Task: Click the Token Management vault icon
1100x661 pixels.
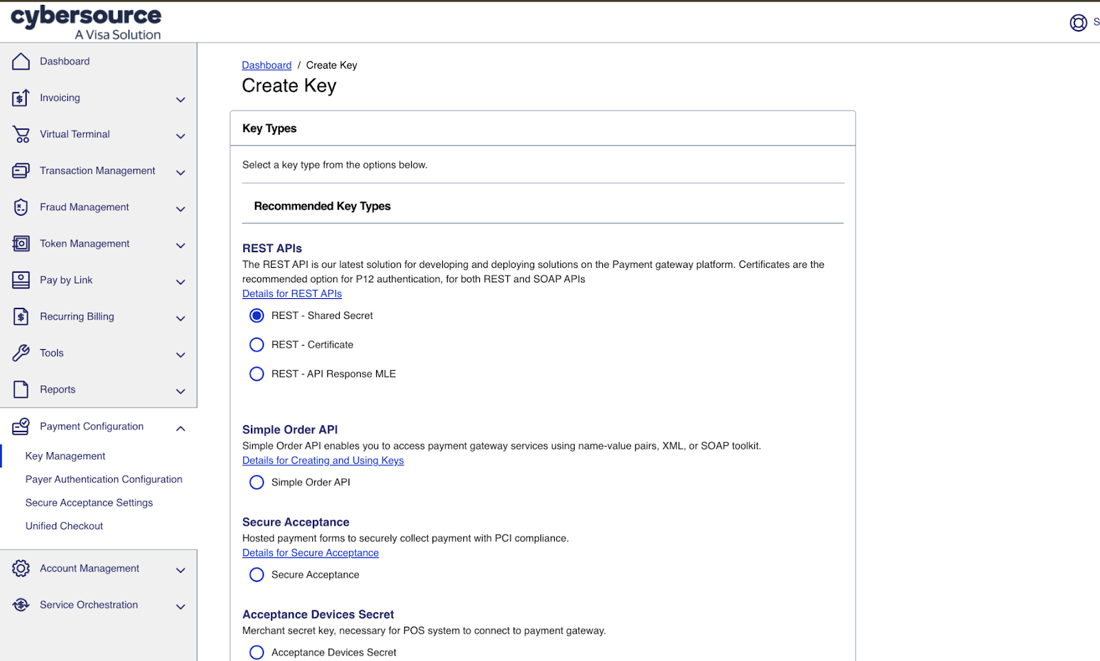Action: click(21, 244)
